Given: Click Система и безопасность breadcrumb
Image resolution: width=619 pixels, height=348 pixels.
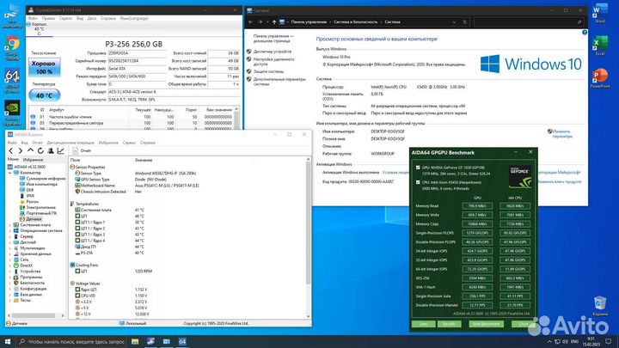Looking at the screenshot, I should (356, 22).
